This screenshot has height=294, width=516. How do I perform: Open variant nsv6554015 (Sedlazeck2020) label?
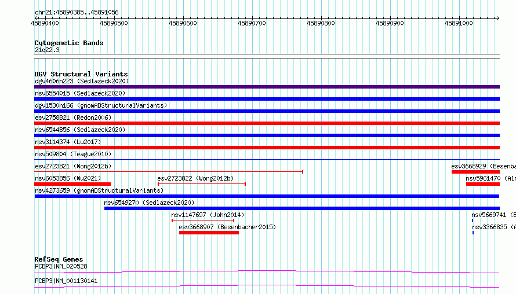pyautogui.click(x=80, y=93)
